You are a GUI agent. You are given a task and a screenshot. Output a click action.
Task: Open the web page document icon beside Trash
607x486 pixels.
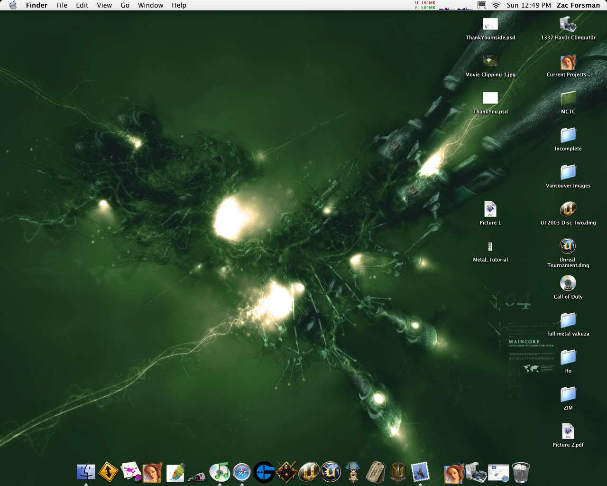(498, 473)
